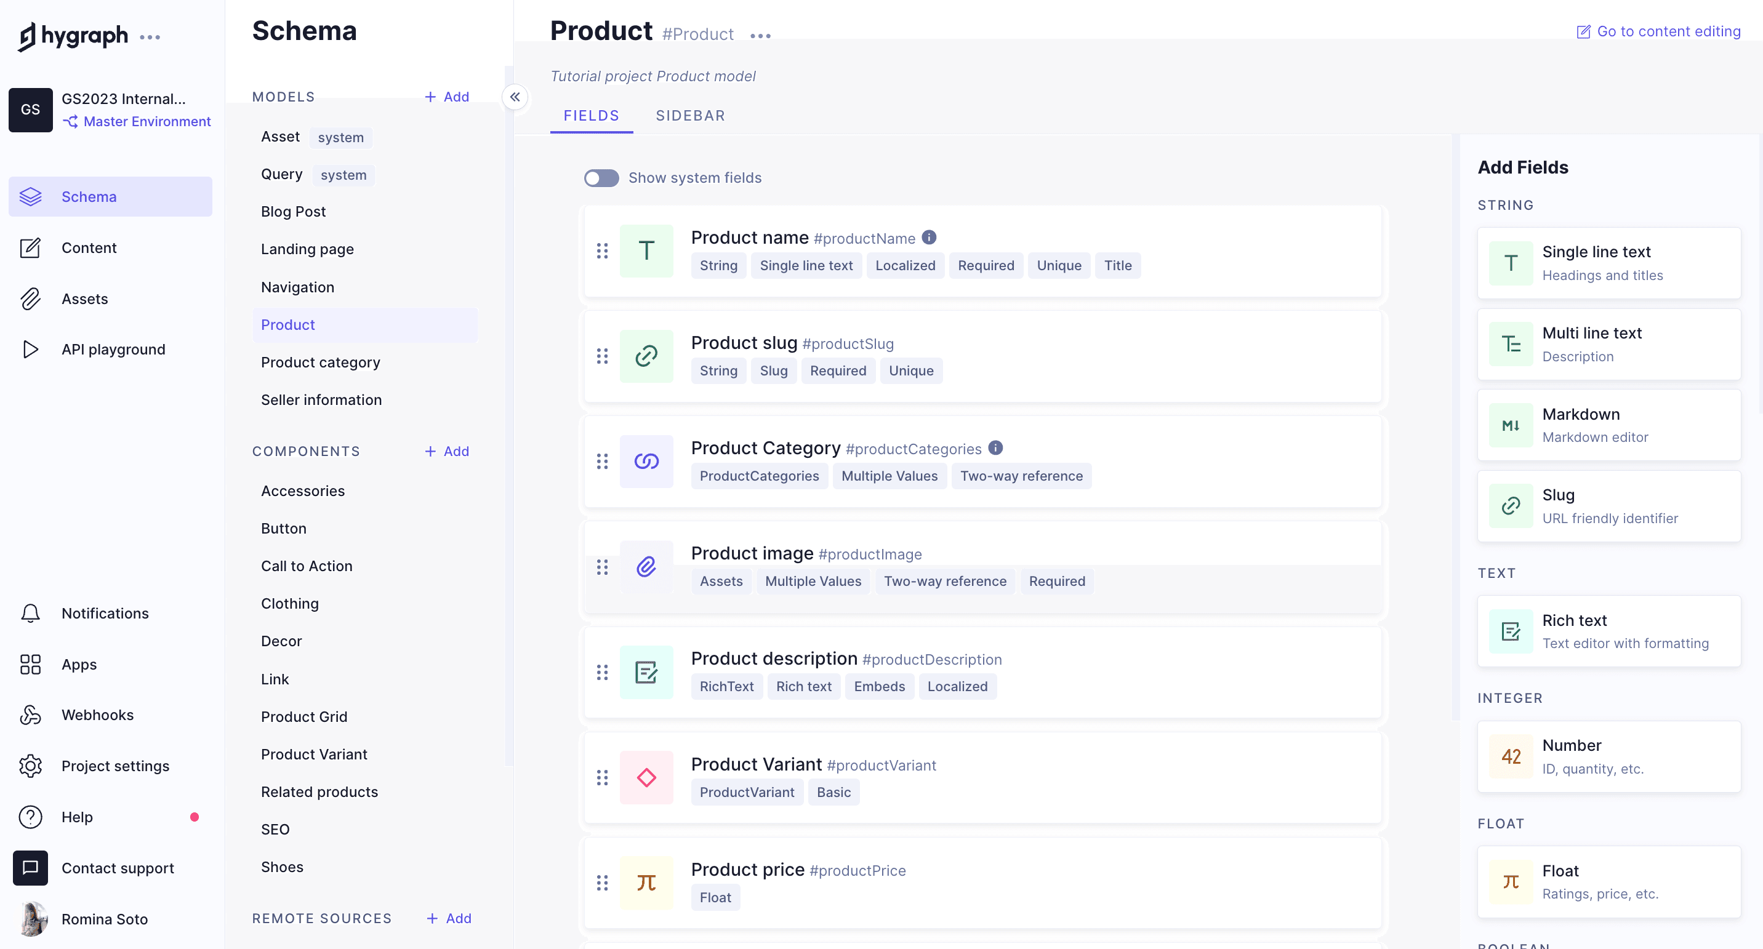Add a Slug field from Add Fields

pos(1608,506)
